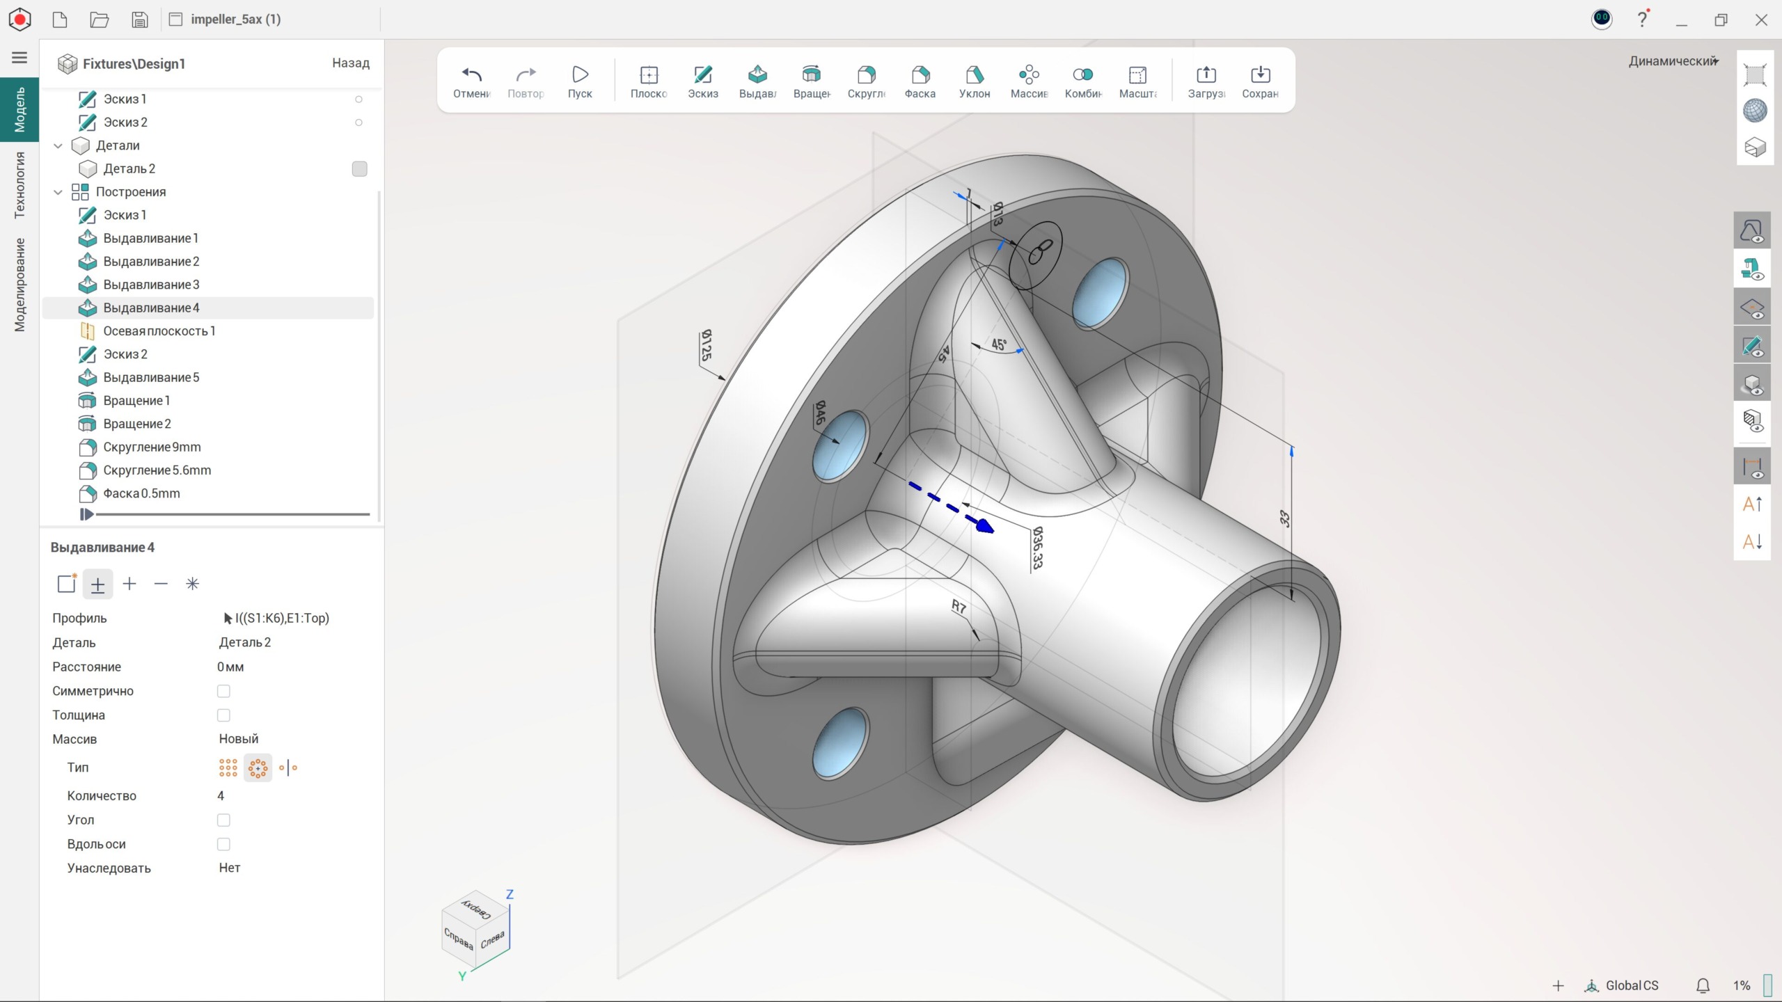Check the Вдоль оси option
Viewport: 1782px width, 1002px height.
click(223, 844)
